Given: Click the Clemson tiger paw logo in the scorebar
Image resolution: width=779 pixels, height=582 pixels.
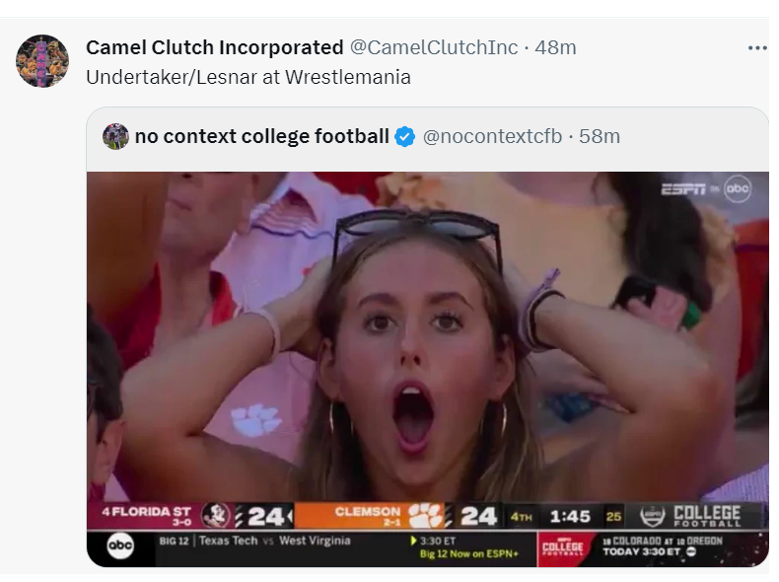Looking at the screenshot, I should pos(427,515).
